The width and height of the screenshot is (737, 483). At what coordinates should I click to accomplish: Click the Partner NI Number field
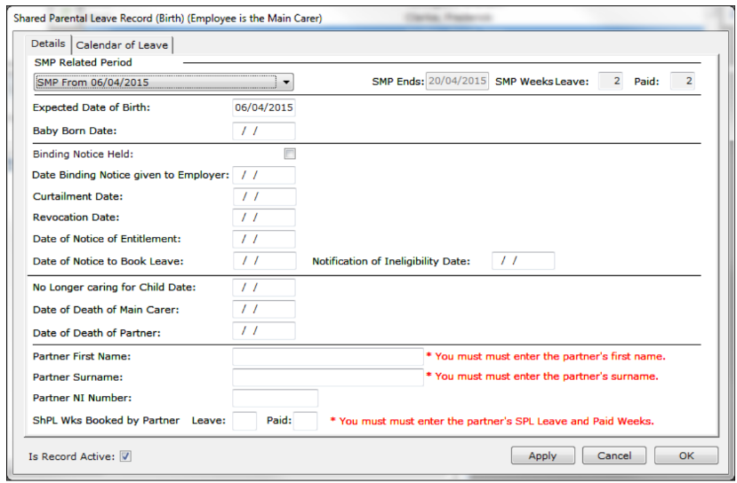tap(275, 398)
